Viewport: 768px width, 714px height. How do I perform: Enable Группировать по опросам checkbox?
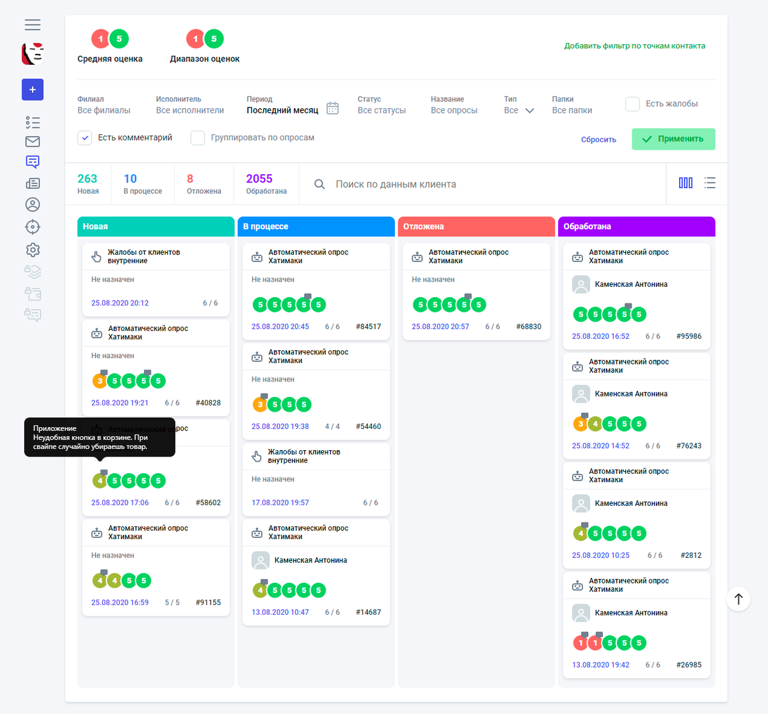198,138
